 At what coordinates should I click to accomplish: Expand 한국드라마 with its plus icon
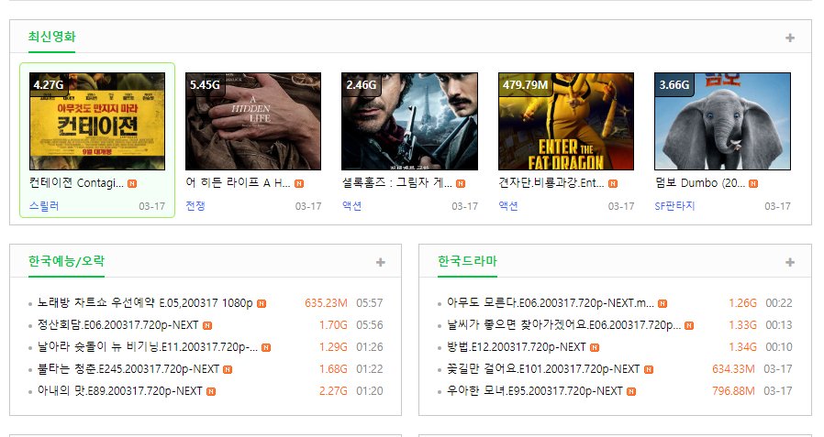tap(789, 262)
